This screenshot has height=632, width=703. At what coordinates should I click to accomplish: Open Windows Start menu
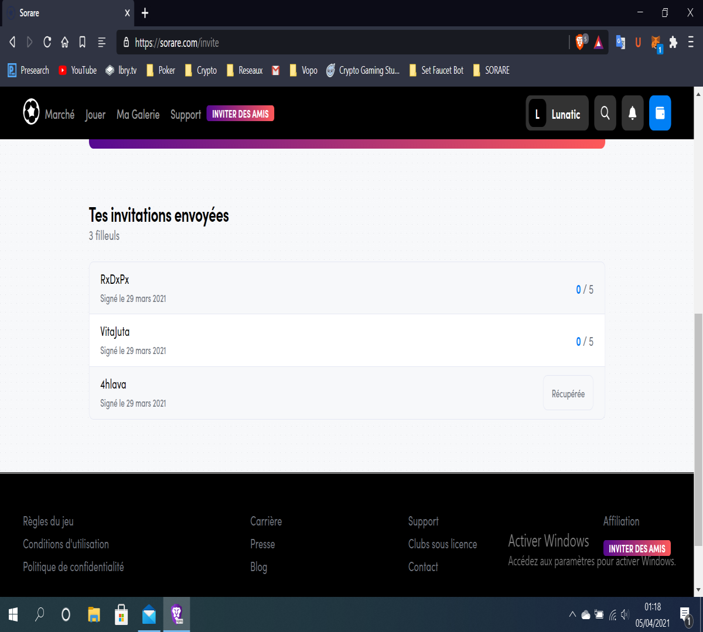13,614
